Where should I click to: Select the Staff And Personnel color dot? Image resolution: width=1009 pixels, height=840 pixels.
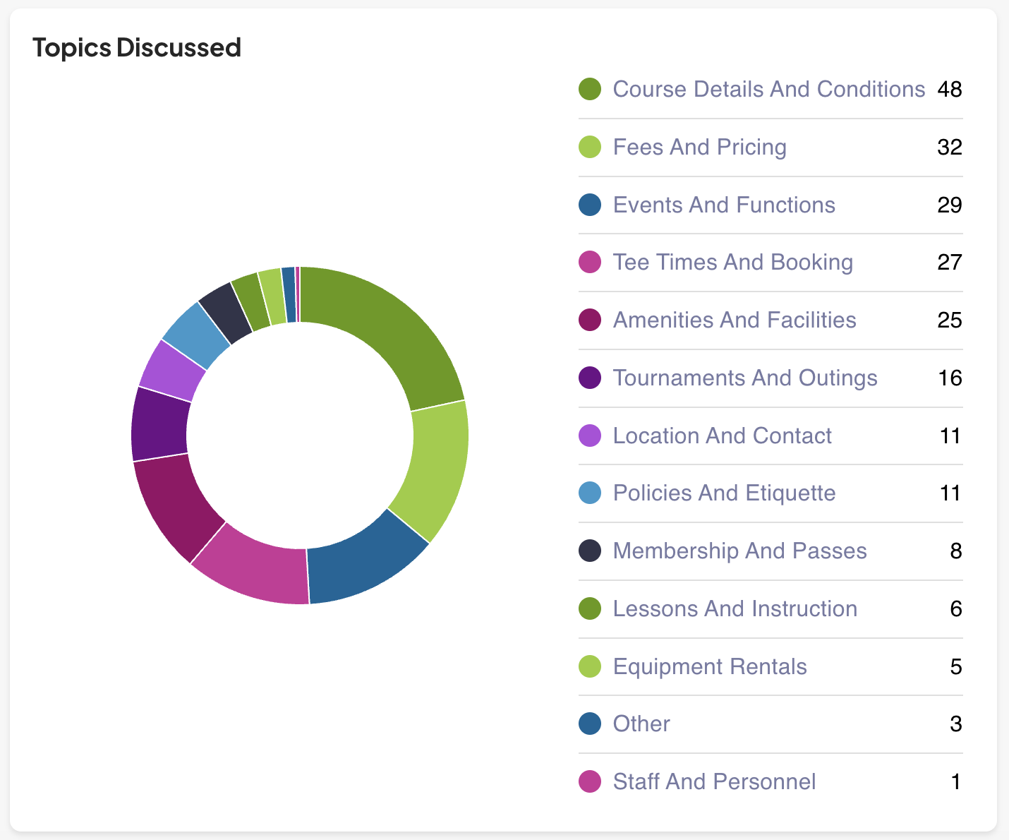(x=590, y=782)
